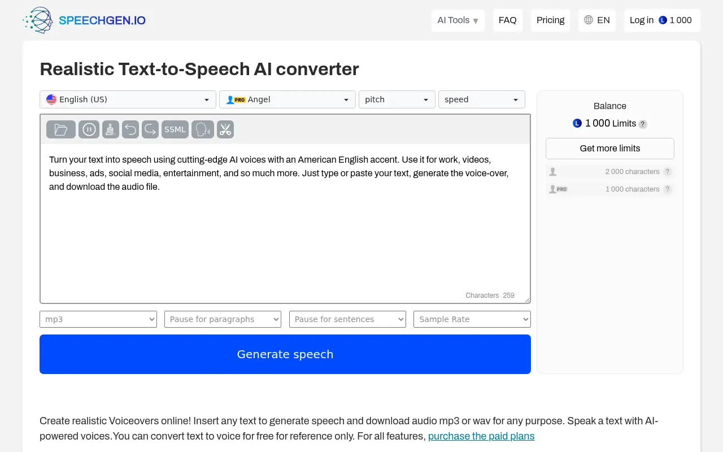Redo the last text change
Screen dimensions: 723x452
click(x=150, y=129)
